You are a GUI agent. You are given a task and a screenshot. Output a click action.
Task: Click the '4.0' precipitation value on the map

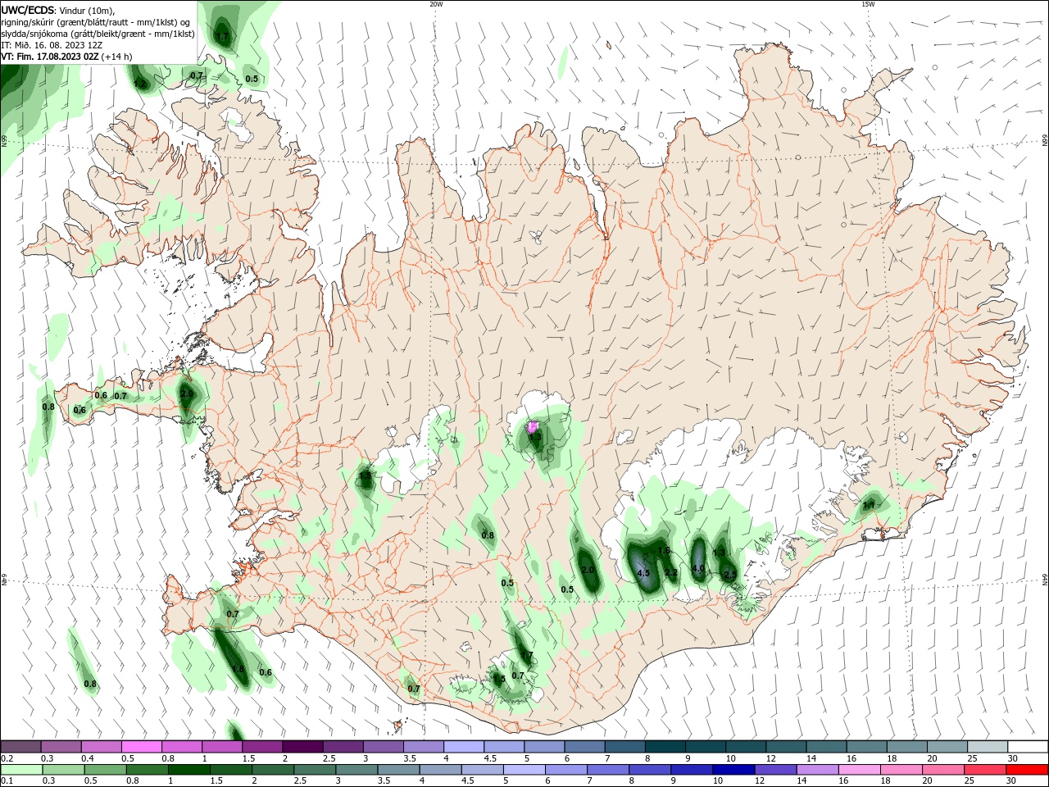[x=698, y=568]
